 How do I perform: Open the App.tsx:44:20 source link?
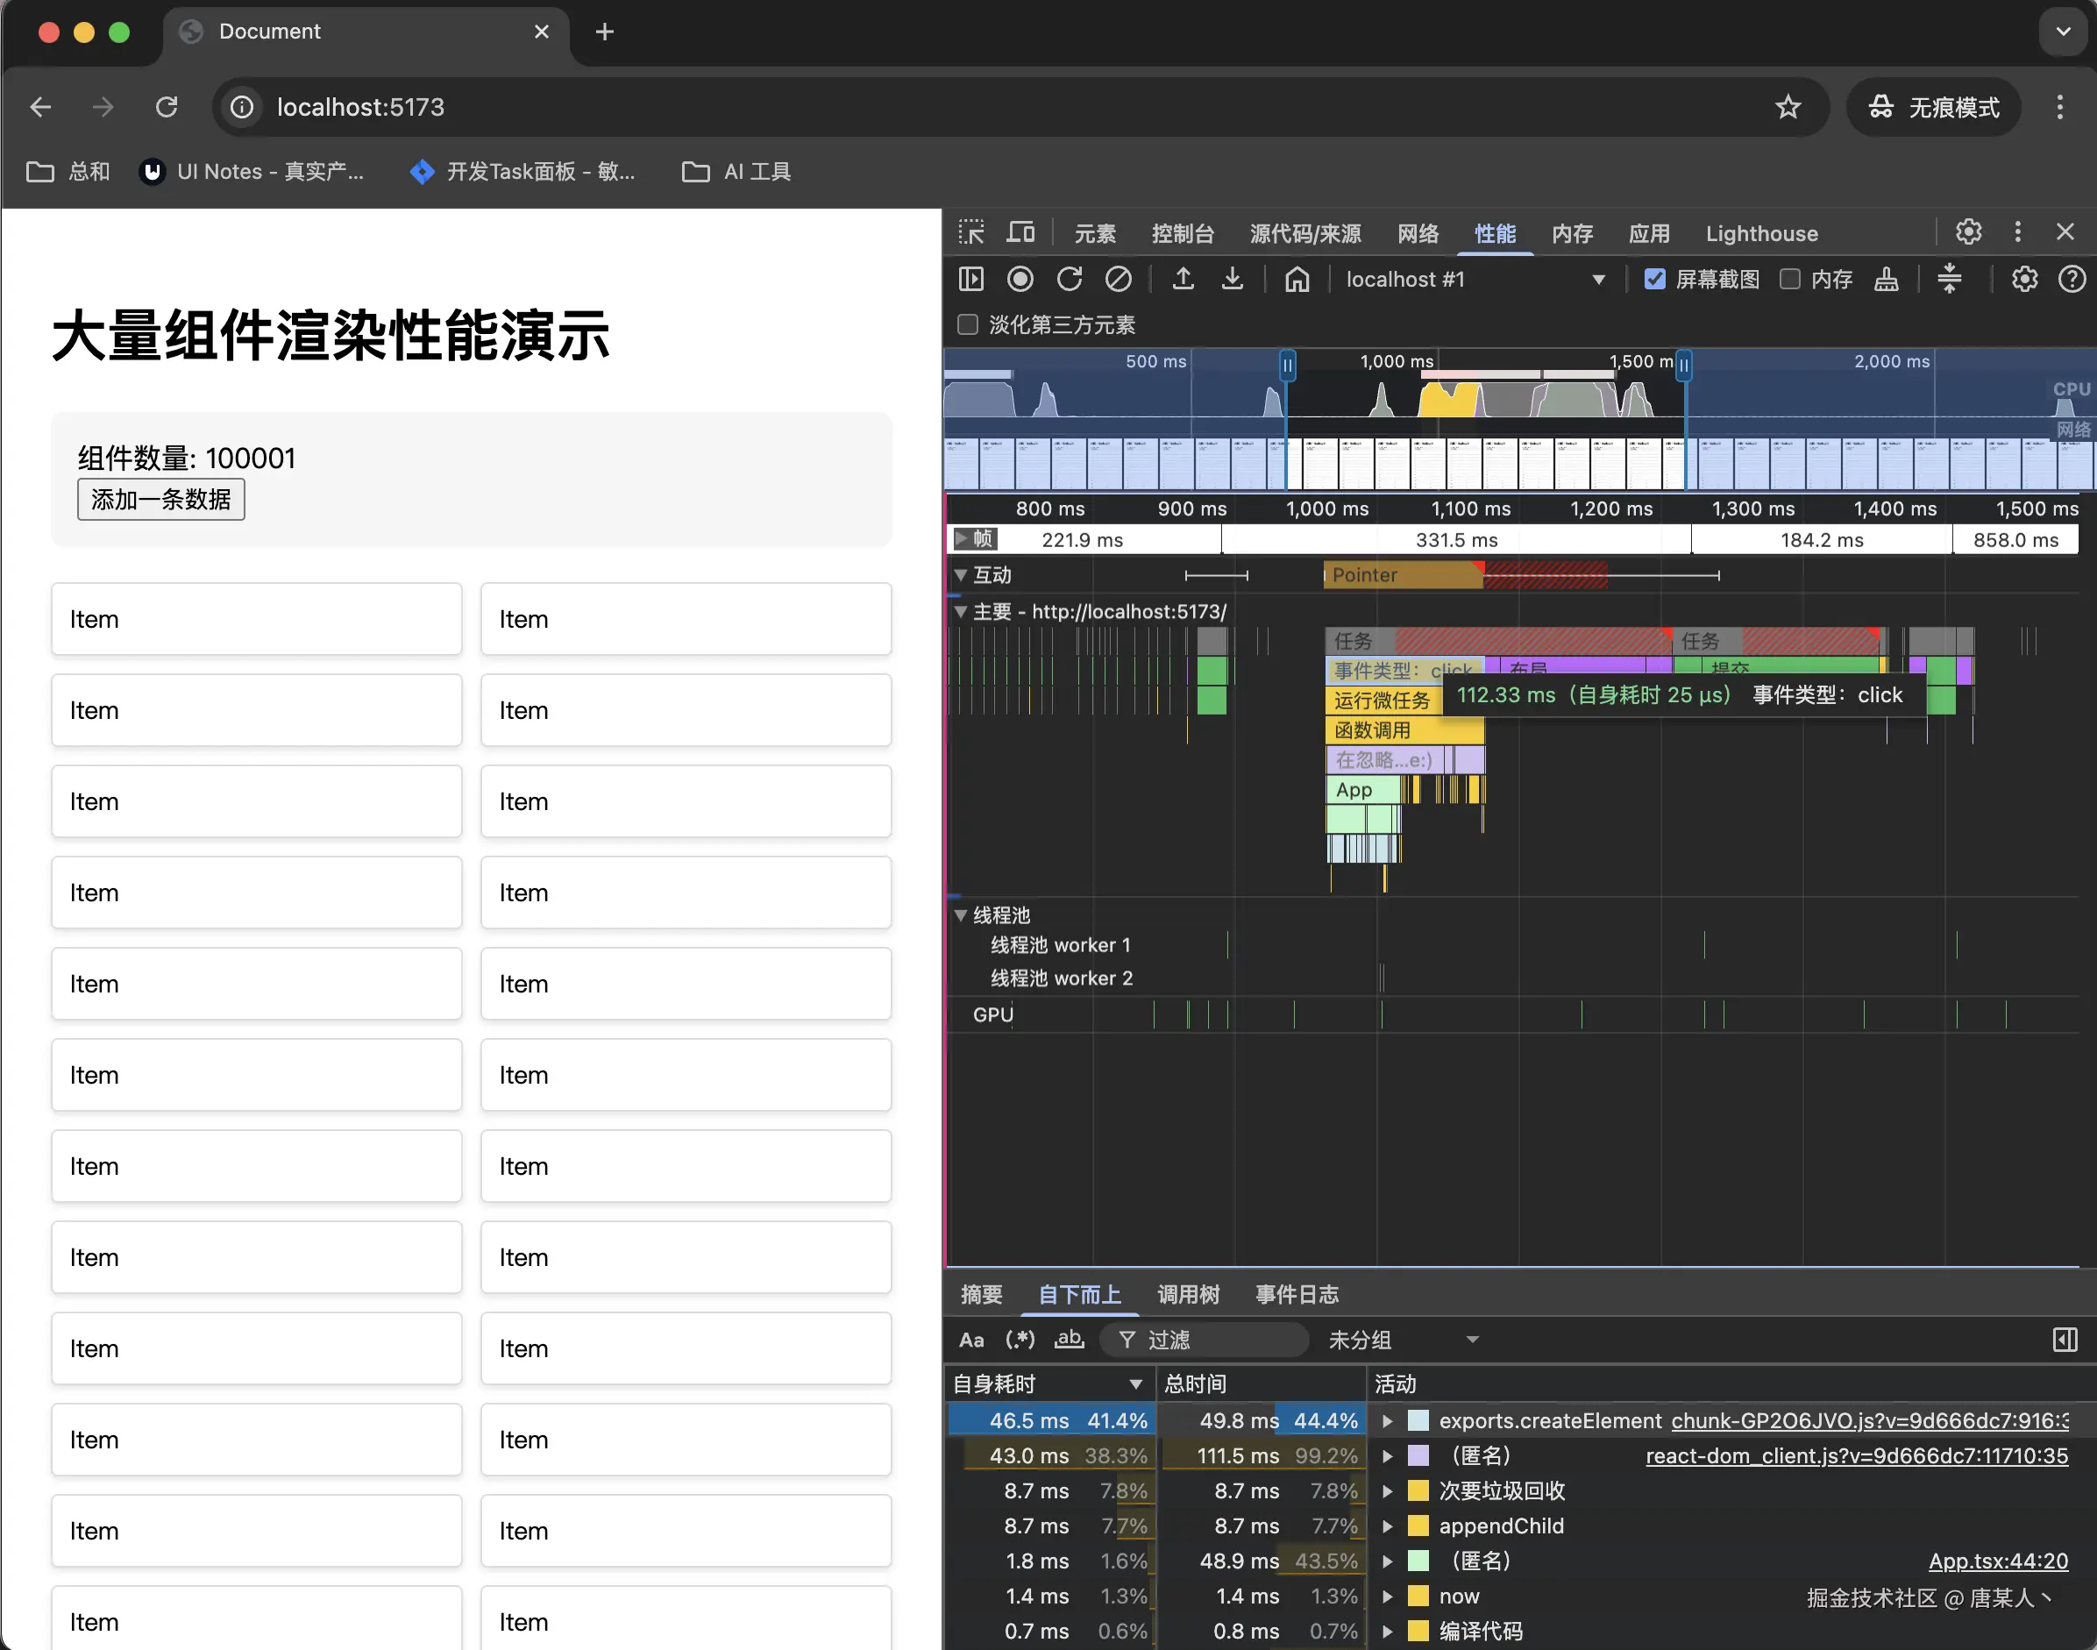[x=1998, y=1561]
